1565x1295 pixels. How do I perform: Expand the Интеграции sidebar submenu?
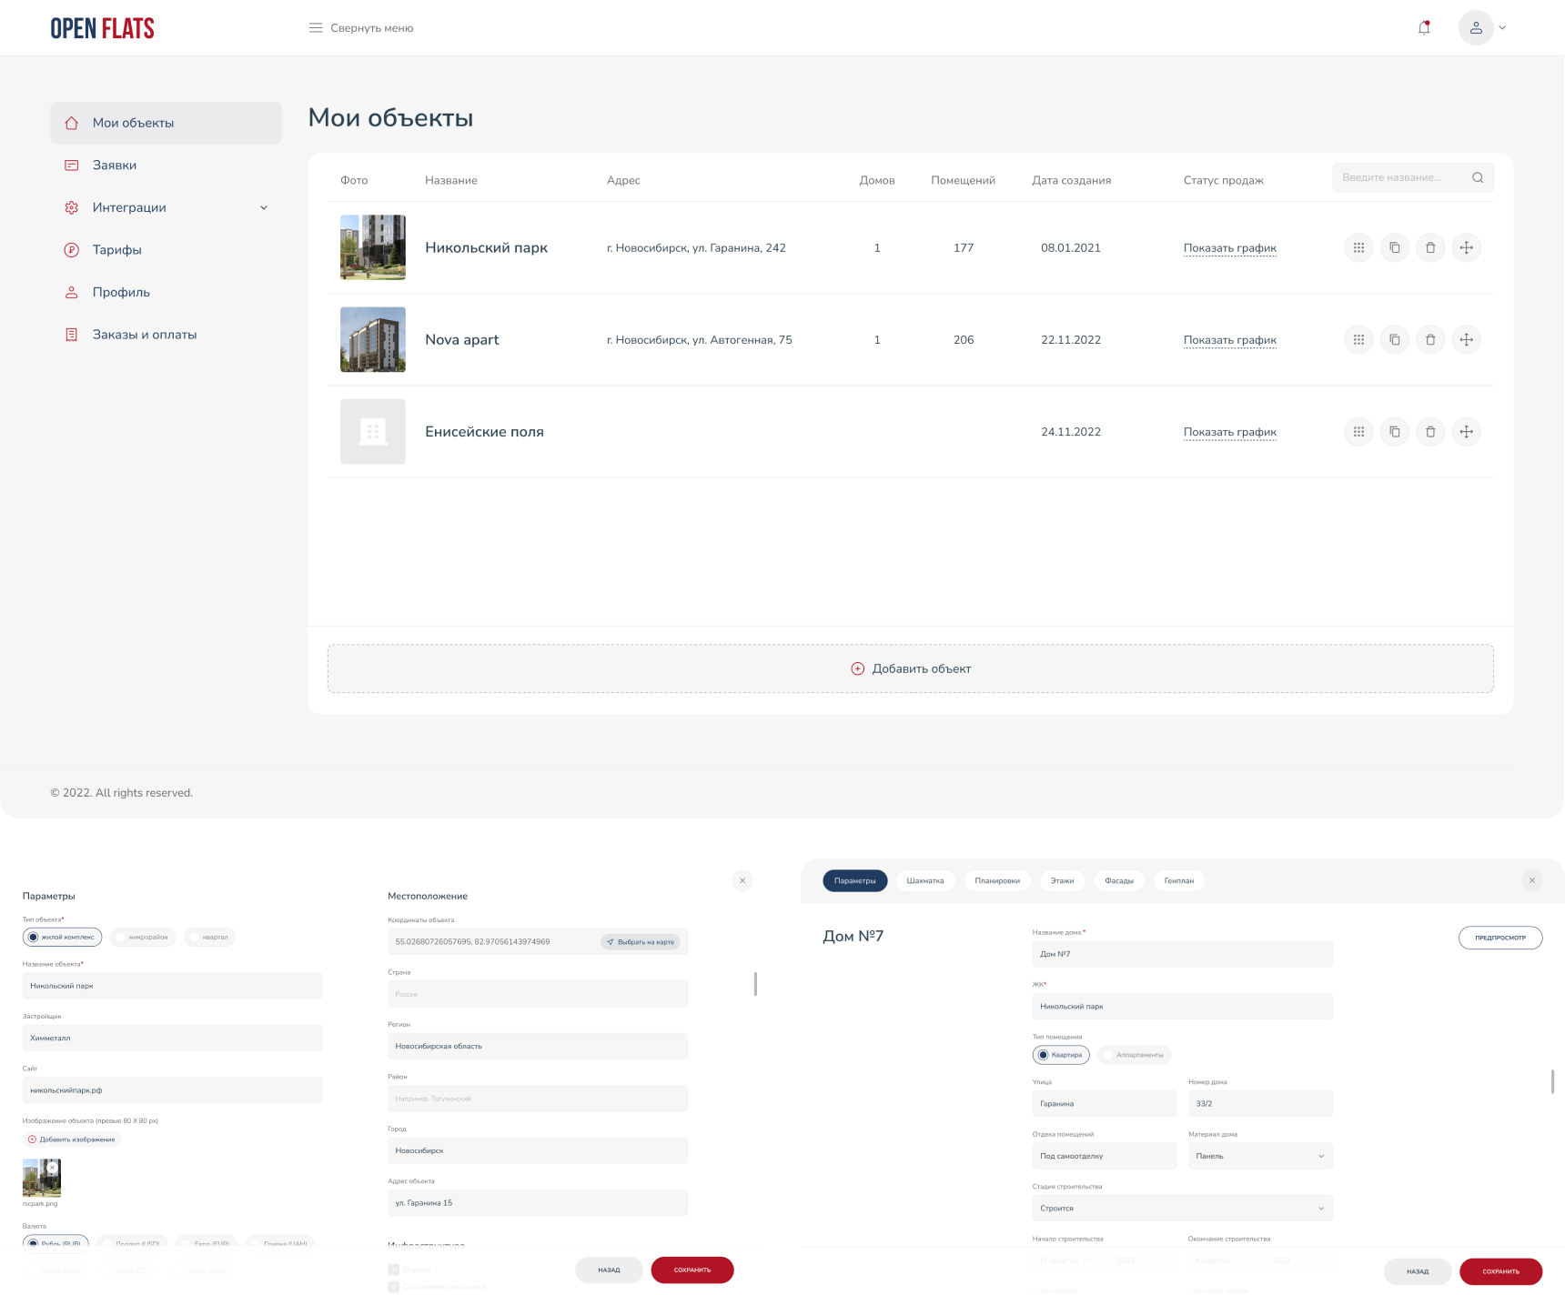click(x=264, y=207)
